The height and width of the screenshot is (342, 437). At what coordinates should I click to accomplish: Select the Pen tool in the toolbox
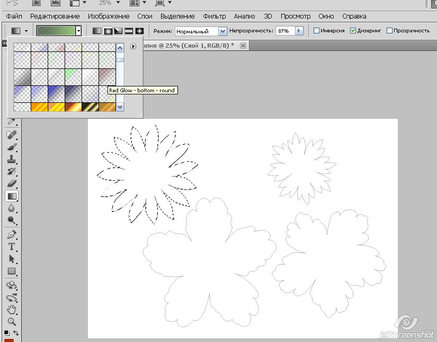tap(11, 234)
